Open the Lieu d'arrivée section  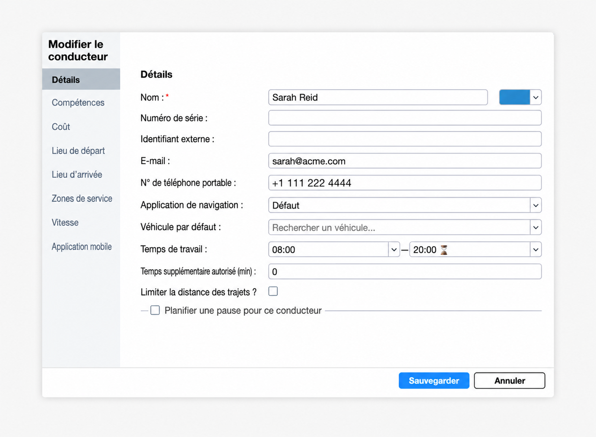pos(77,174)
